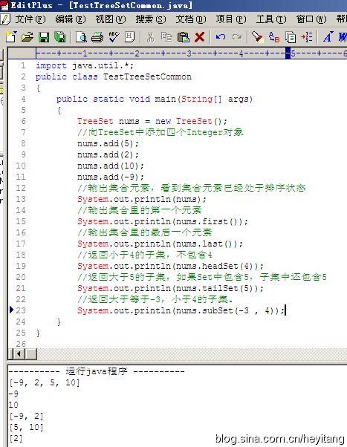The width and height of the screenshot is (347, 447).
Task: Save the file with the floppy disk icon
Action: click(x=44, y=37)
